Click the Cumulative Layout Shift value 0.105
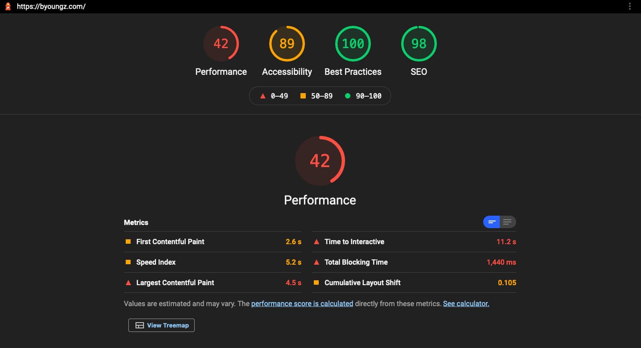 point(507,282)
